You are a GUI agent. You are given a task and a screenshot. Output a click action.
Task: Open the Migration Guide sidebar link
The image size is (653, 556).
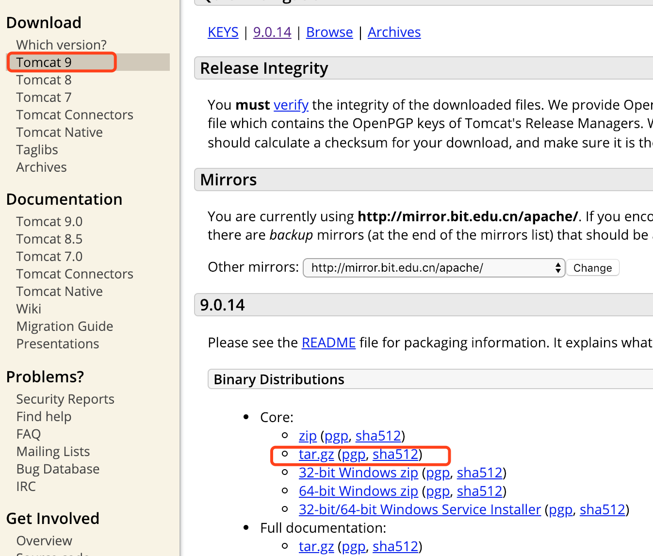(x=65, y=327)
